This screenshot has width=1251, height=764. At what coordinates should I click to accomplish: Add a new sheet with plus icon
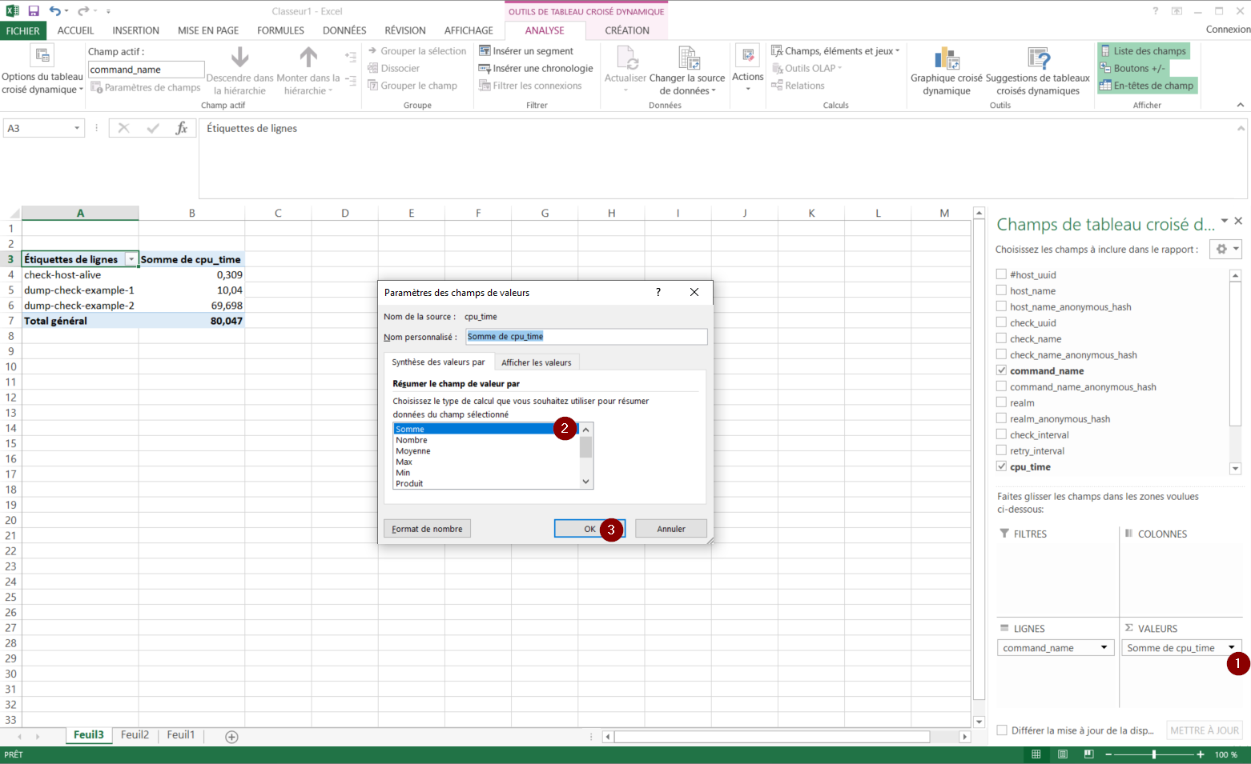pyautogui.click(x=231, y=737)
